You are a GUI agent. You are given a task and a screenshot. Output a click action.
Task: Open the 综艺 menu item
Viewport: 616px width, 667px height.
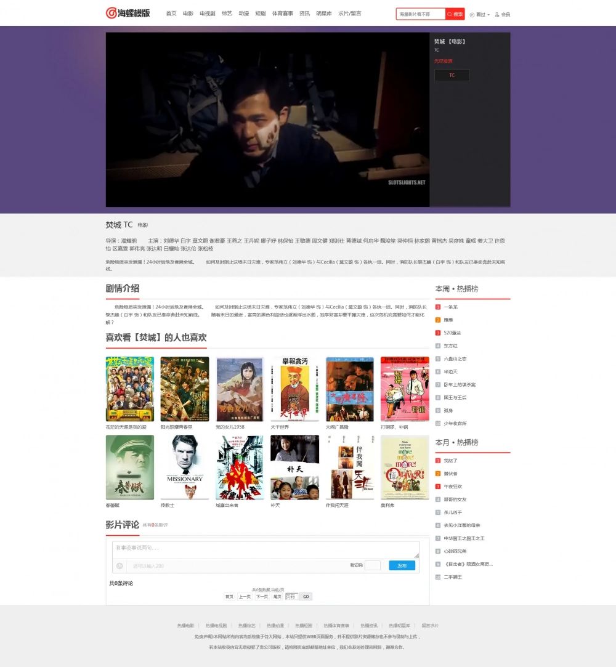point(227,14)
